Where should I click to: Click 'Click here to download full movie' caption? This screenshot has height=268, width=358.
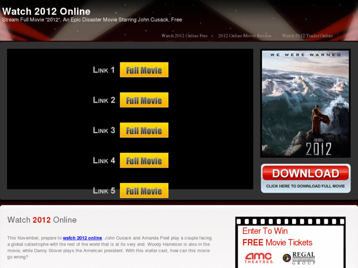[305, 186]
